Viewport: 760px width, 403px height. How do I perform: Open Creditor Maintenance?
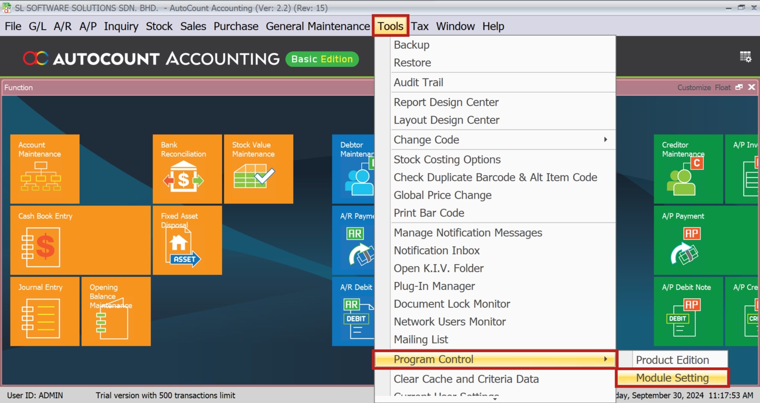[689, 169]
